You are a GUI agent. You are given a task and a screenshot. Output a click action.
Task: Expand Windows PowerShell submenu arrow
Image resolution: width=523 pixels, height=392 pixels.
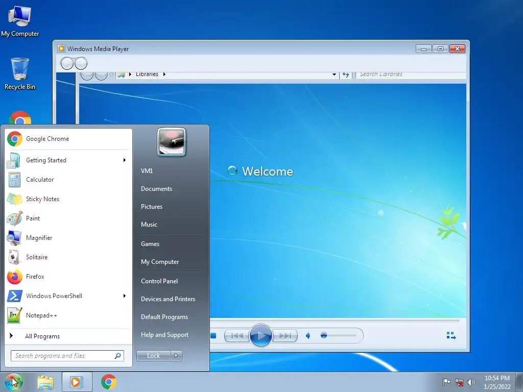point(125,296)
